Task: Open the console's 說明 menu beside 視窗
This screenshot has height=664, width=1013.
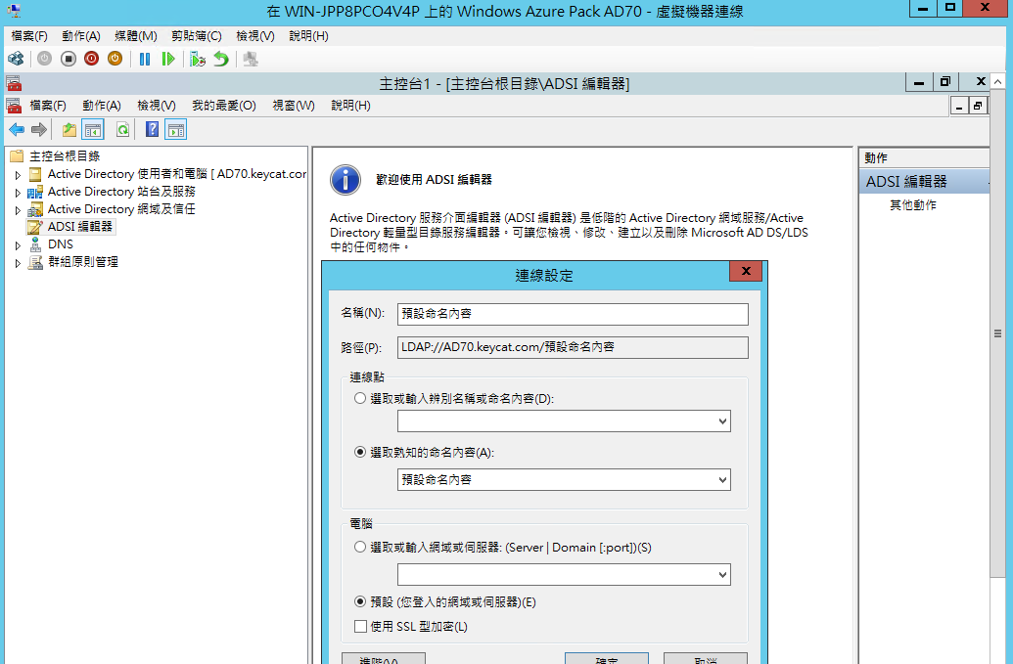Action: pos(350,106)
